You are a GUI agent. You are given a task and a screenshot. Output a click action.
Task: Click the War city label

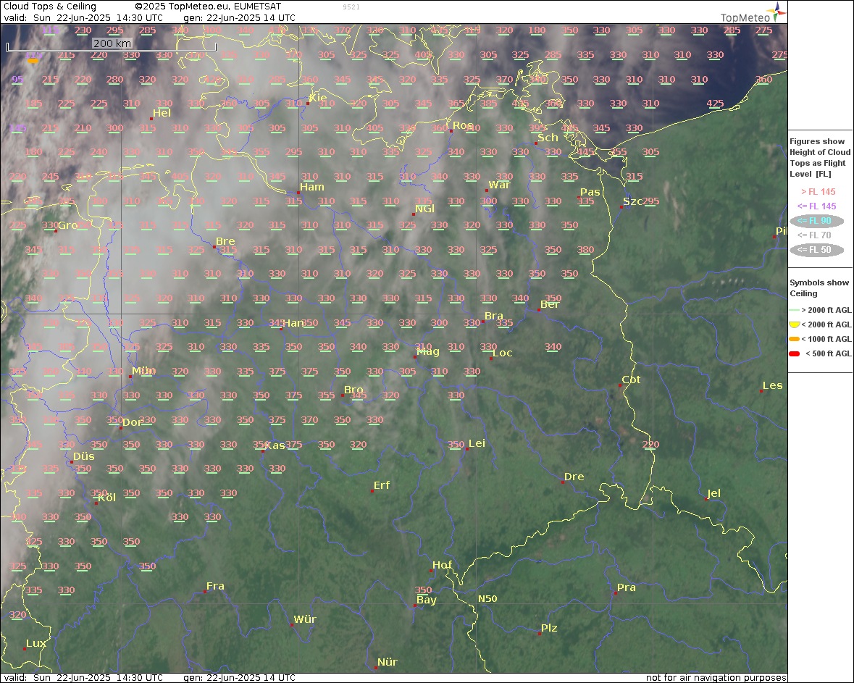pos(500,185)
